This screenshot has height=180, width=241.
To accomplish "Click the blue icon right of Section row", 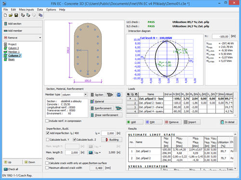I will click(119, 95).
